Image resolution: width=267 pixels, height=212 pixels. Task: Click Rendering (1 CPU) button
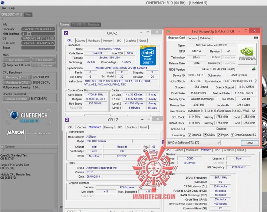click(17, 77)
